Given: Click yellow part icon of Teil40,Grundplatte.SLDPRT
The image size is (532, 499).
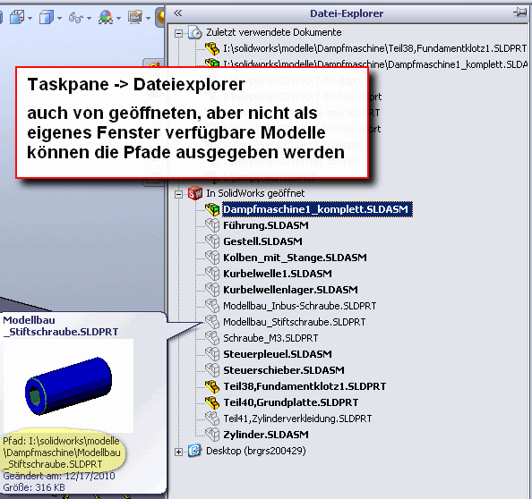Looking at the screenshot, I should (x=213, y=402).
